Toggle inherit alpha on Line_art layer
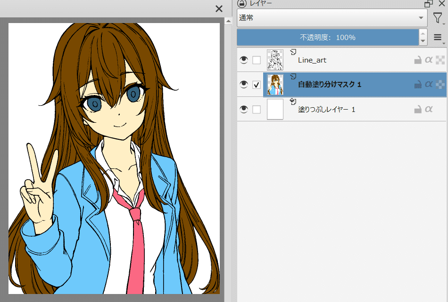The height and width of the screenshot is (302, 448). pyautogui.click(x=440, y=60)
